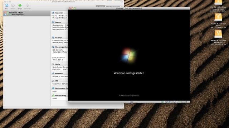
Task: Click the 'Bootreihenfolge' row under System
Action: click(x=60, y=27)
